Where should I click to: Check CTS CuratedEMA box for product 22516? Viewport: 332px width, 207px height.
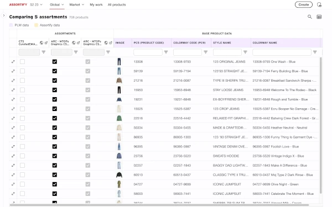[22, 118]
